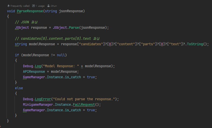This screenshot has width=212, height=128.
Task: Click the null keyword in if condition
Action: (x=61, y=55)
